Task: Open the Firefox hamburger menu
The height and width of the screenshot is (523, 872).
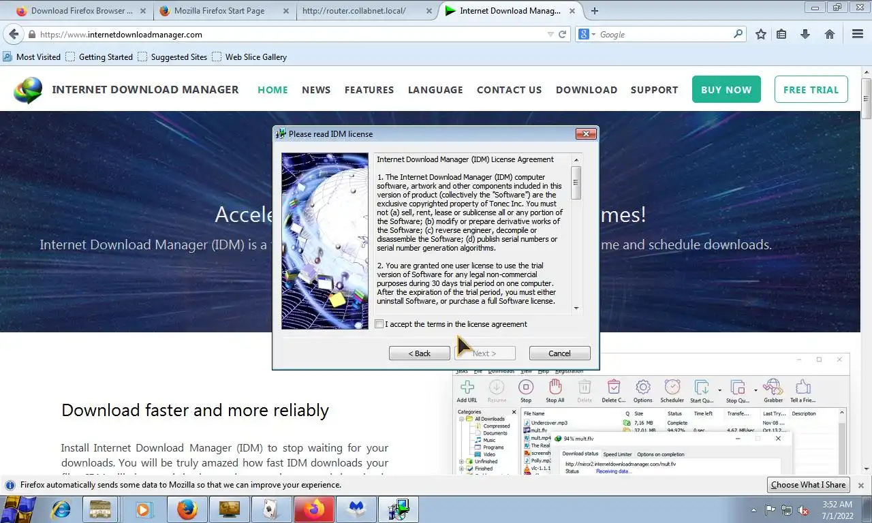Action: coord(858,34)
